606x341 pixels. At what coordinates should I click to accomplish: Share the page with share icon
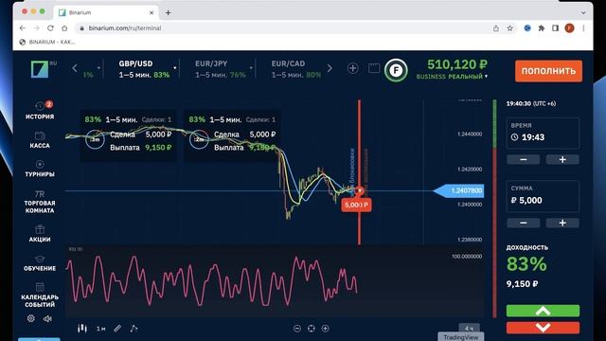(x=496, y=28)
